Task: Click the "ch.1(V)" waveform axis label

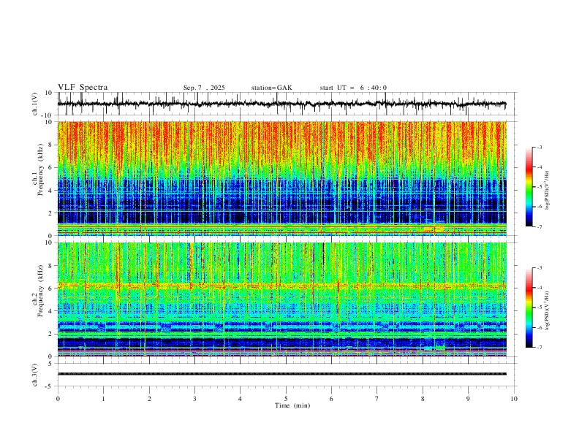Action: coord(35,104)
